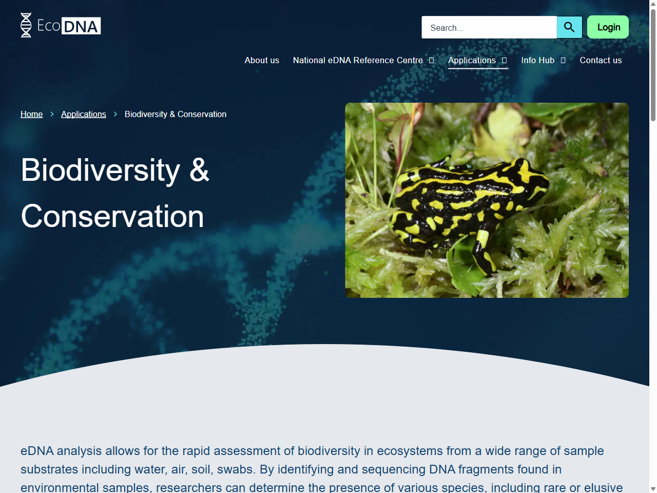The height and width of the screenshot is (493, 657).
Task: Open the About us page
Action: (262, 60)
